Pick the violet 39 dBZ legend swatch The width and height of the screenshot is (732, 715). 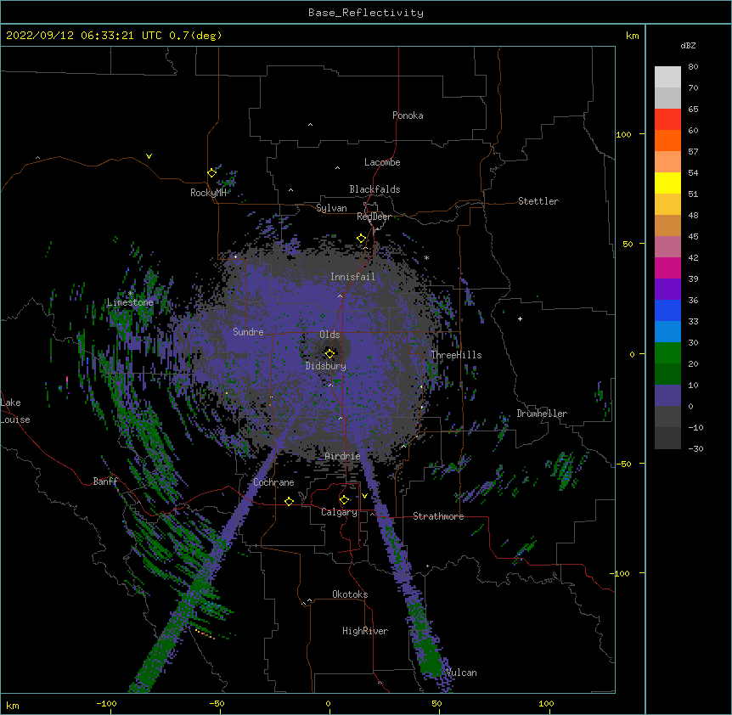click(x=667, y=289)
